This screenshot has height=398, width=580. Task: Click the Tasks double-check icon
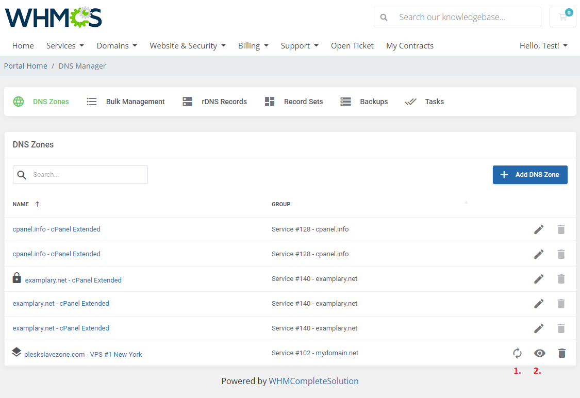point(410,102)
